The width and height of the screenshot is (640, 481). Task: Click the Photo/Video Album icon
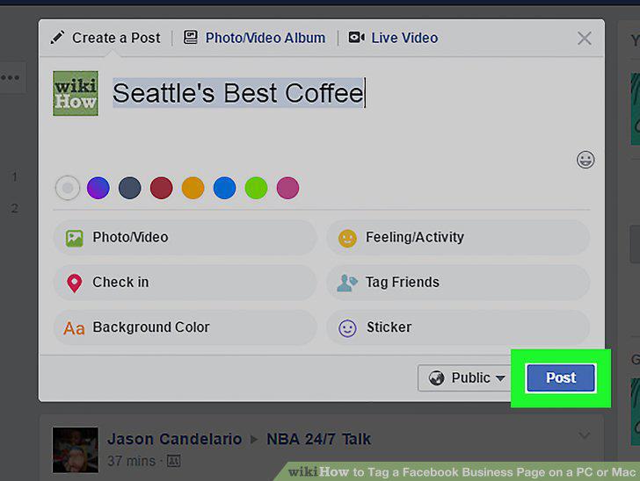tap(190, 37)
